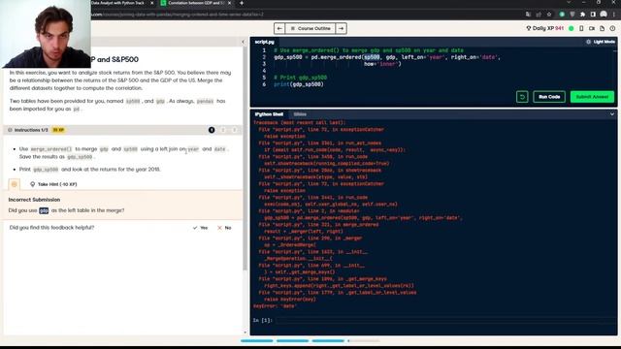This screenshot has width=621, height=349.
Task: Click the merge_ordered() code term in instructions
Action: point(51,149)
